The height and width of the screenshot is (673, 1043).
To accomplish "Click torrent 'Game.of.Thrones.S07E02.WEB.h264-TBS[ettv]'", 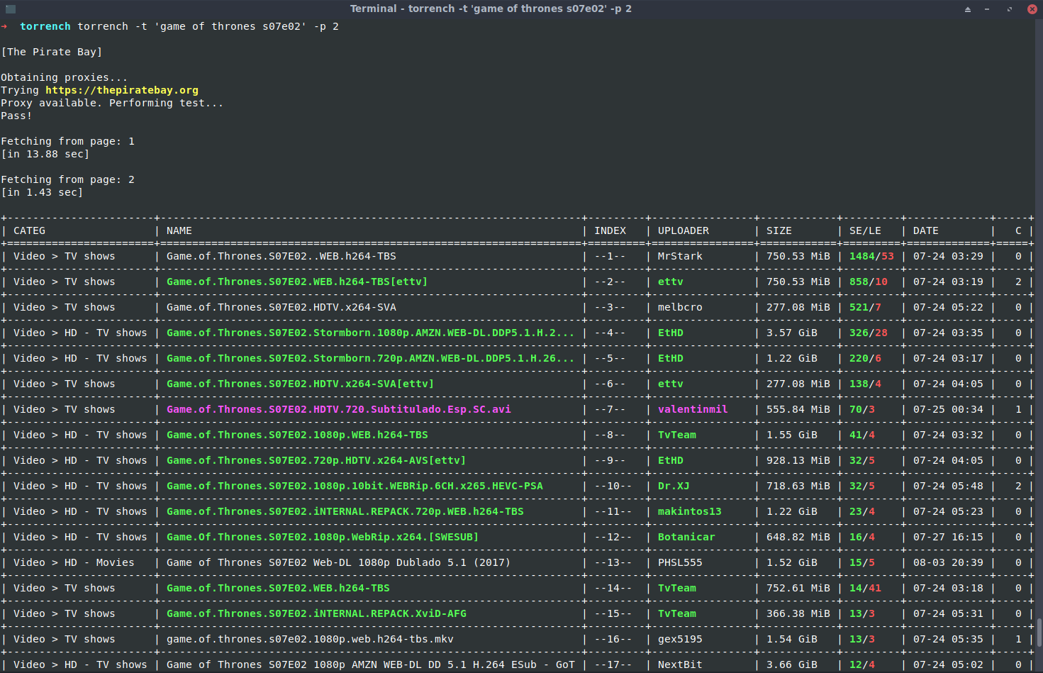I will point(297,282).
